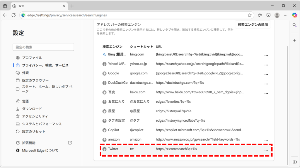
Task: Click the globe icon beside Google
Action: 104,73
